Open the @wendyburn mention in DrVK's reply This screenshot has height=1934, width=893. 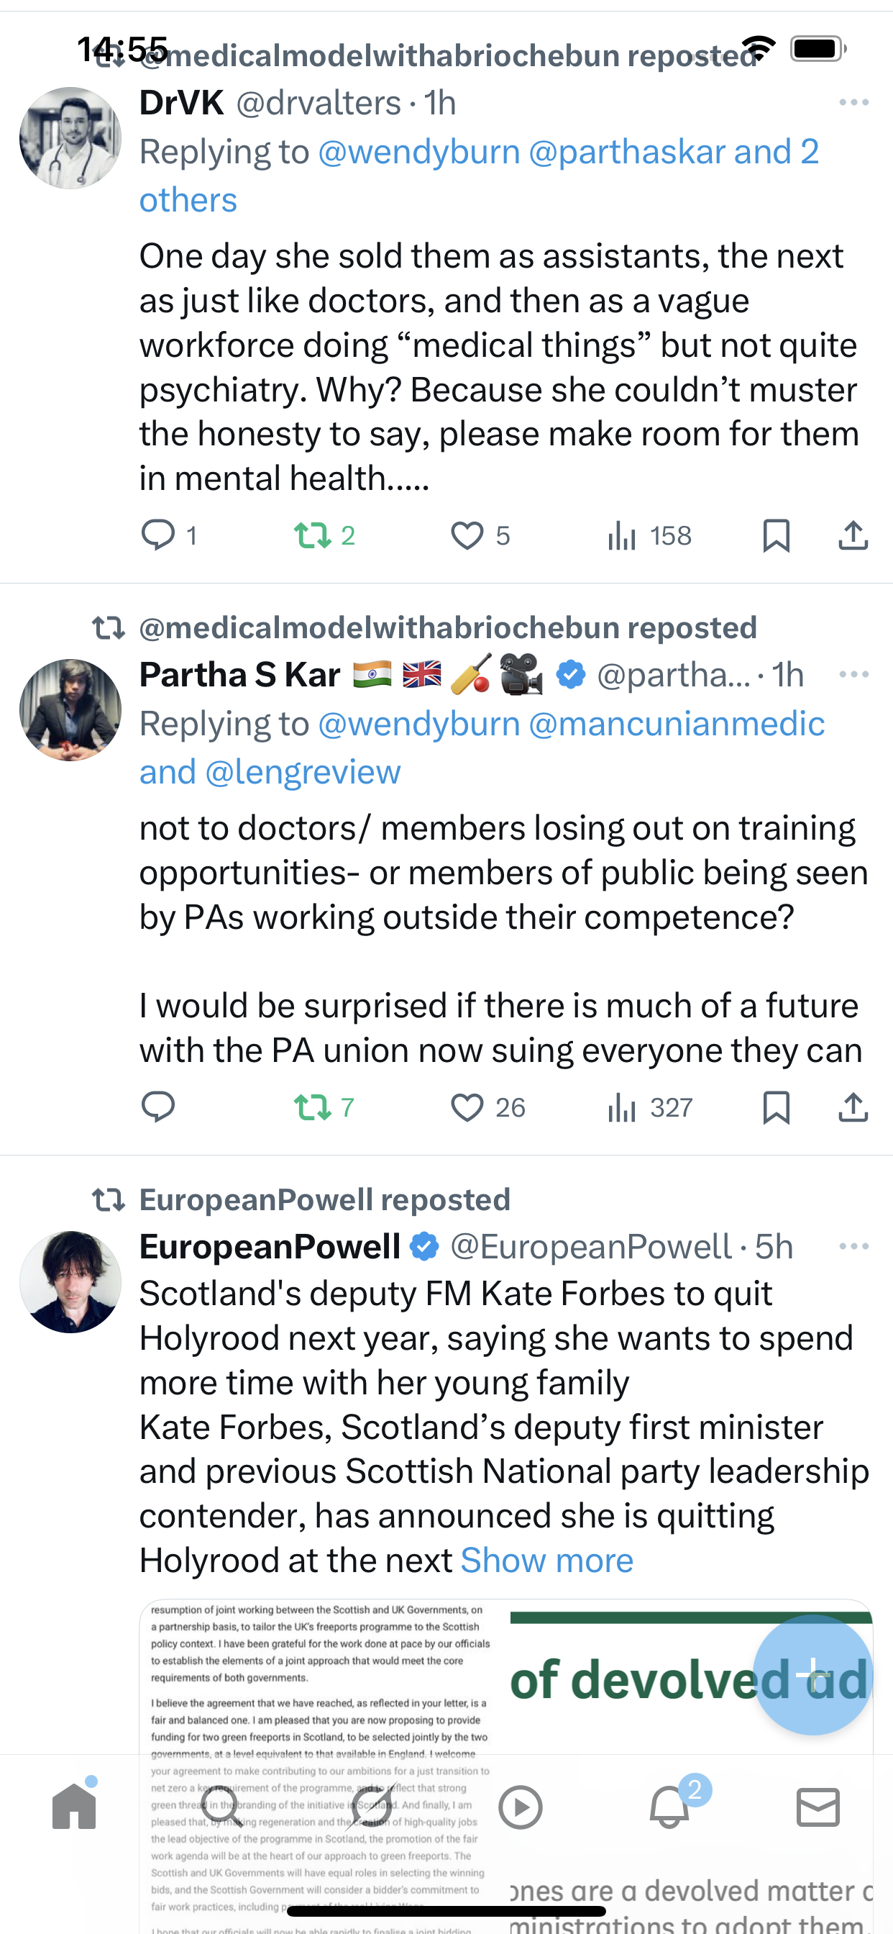418,152
